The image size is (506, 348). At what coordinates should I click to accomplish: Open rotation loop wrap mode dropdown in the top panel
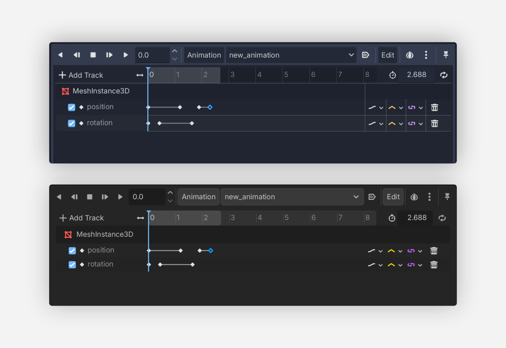click(x=415, y=124)
